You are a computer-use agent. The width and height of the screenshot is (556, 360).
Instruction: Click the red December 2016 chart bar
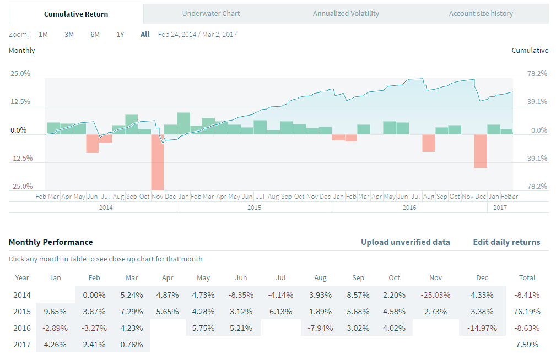point(481,151)
